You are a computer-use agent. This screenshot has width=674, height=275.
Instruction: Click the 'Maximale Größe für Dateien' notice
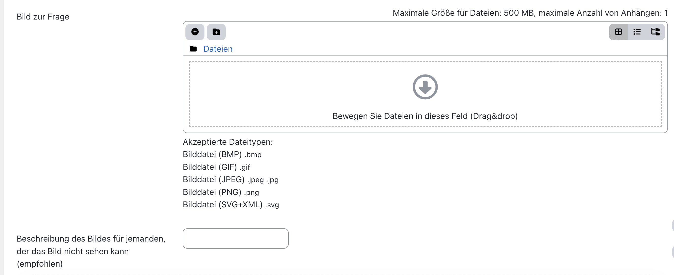pos(530,13)
